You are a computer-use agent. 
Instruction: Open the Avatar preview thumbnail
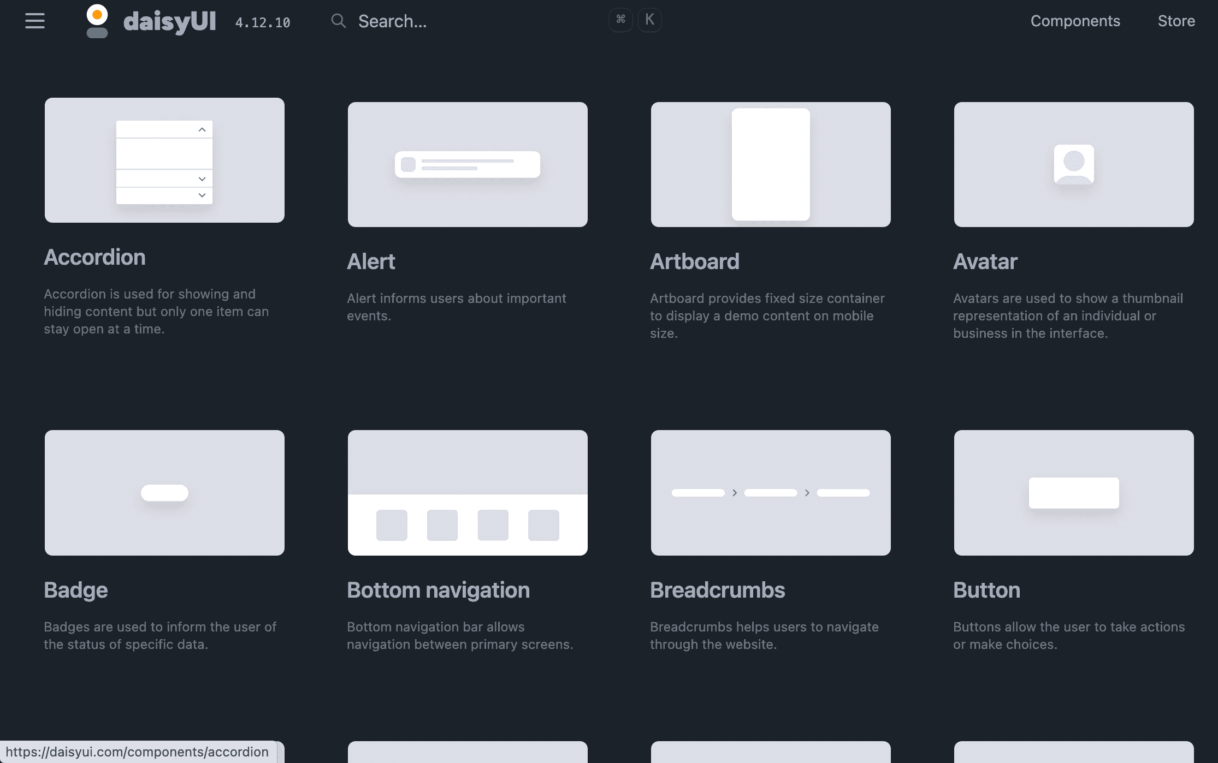tap(1074, 164)
